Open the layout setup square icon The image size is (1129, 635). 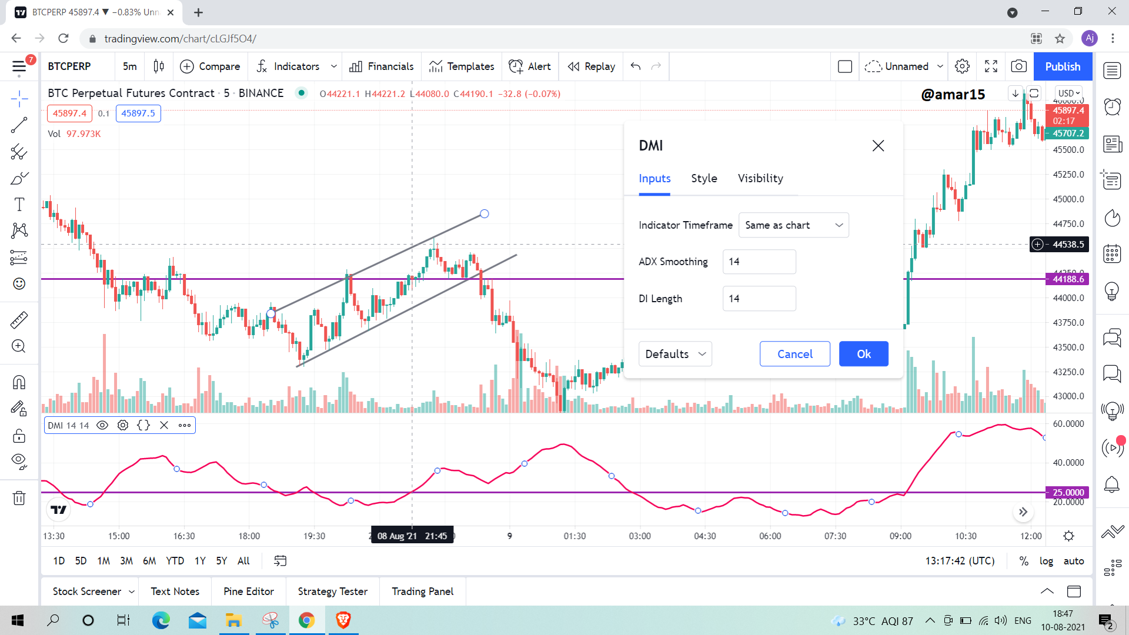coord(845,66)
